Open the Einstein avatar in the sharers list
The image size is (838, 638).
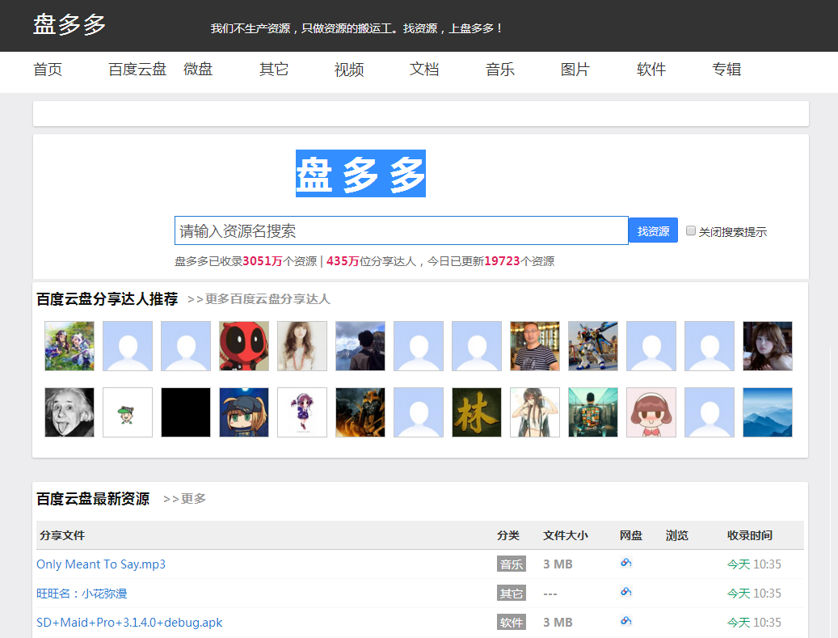click(69, 412)
